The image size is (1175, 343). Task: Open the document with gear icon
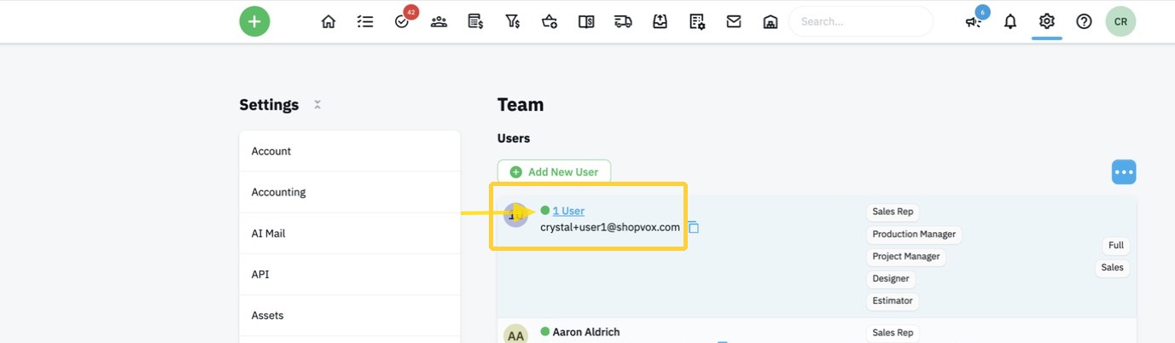click(697, 22)
